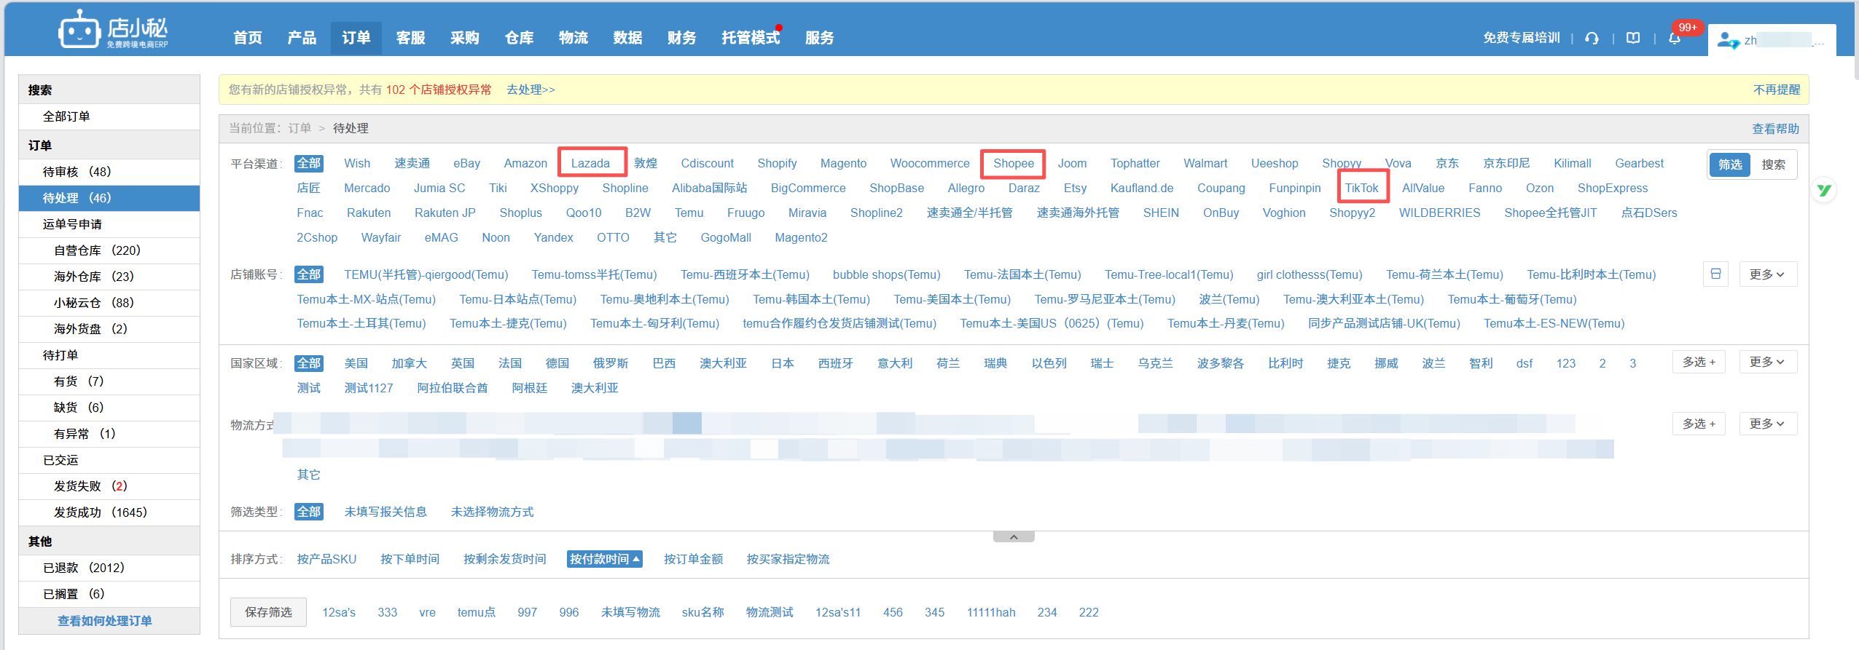Expand 更多 for country regions
Screen dimensions: 1859x650
(1768, 362)
